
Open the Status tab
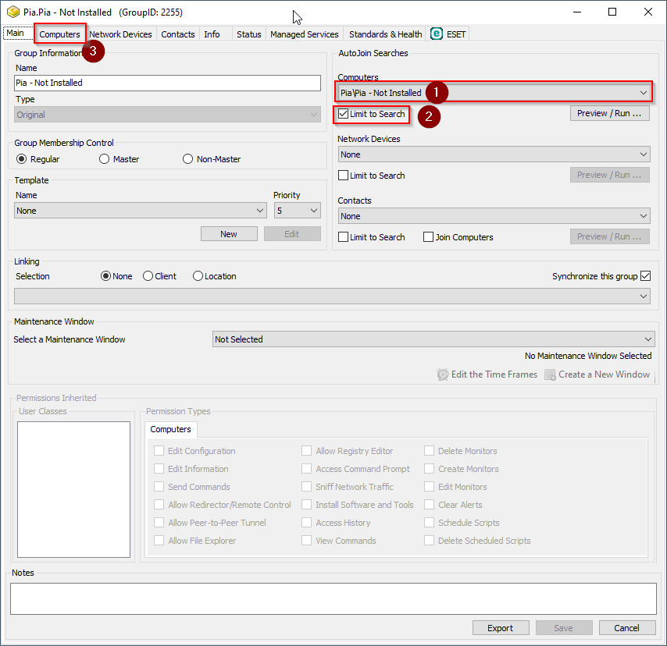[249, 34]
